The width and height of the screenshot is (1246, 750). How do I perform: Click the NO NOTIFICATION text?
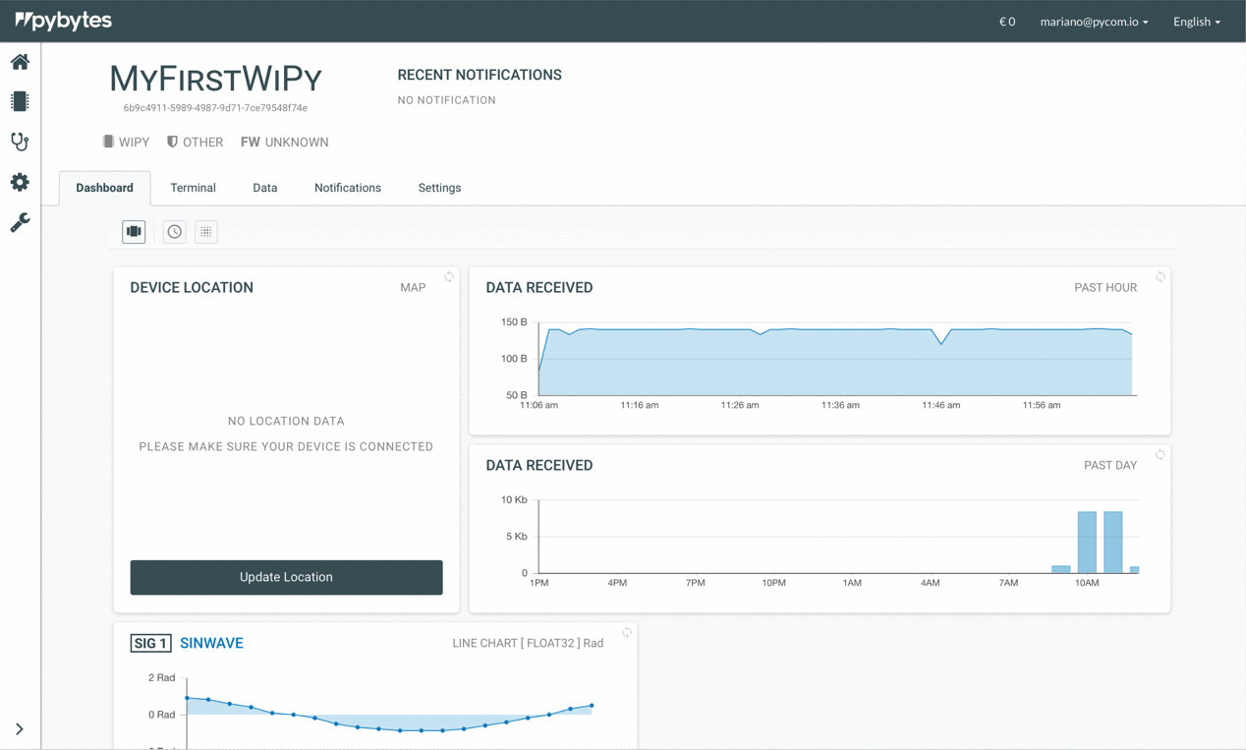coord(446,100)
